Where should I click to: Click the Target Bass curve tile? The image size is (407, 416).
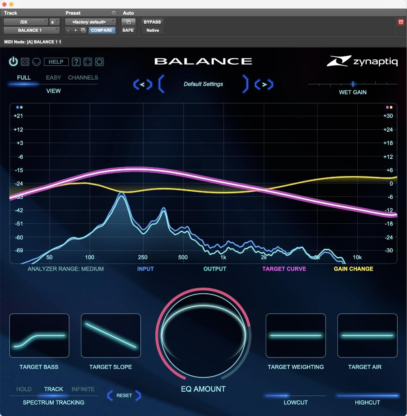pos(39,335)
